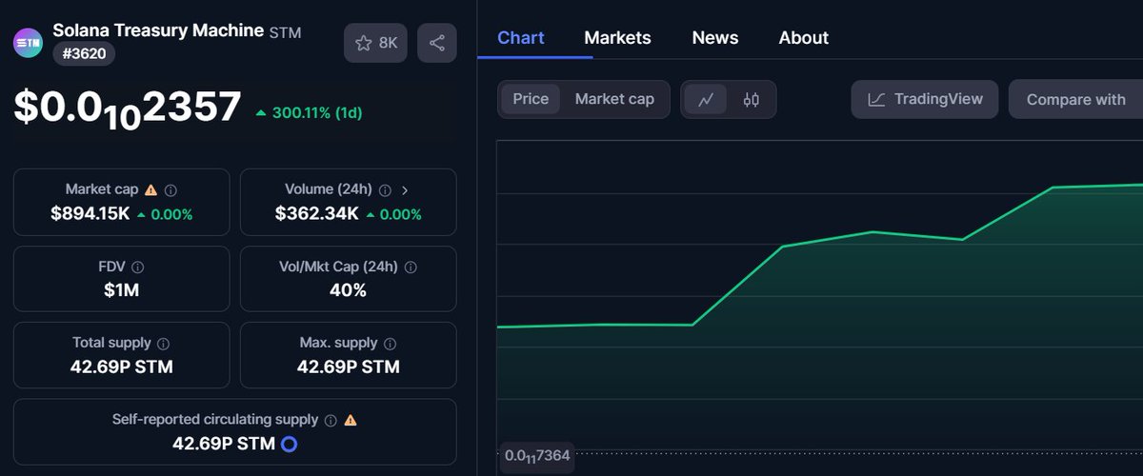
Task: Open the TradingView chart button
Action: 925,99
